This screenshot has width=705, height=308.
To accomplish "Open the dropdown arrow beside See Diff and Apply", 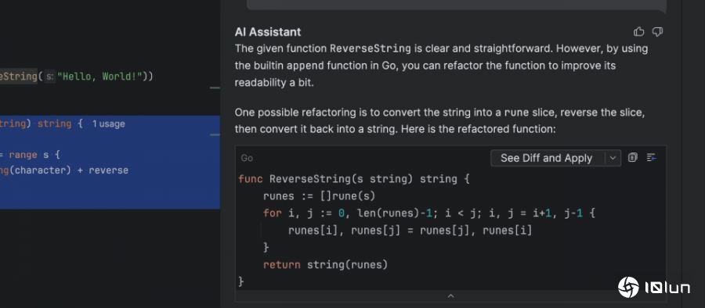I will pos(613,158).
